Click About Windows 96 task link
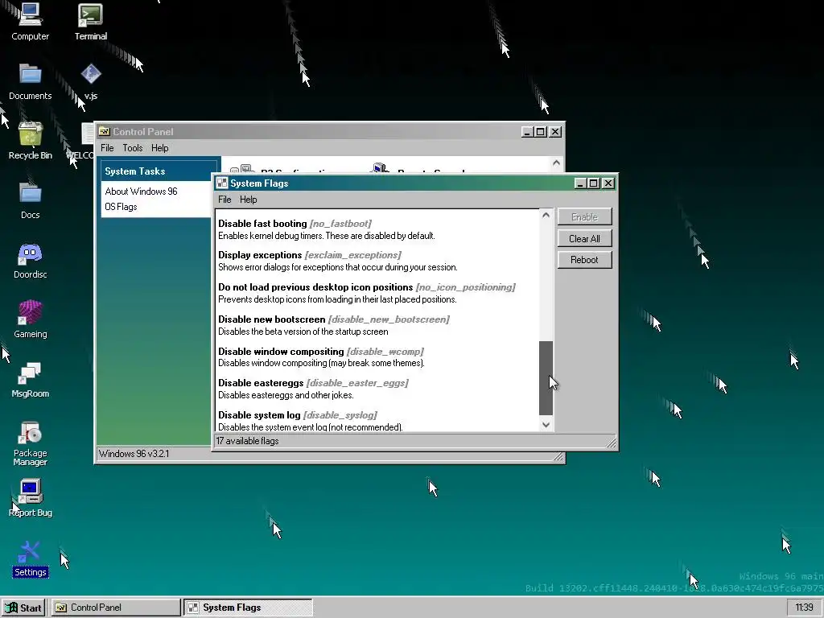The image size is (824, 618). [141, 192]
